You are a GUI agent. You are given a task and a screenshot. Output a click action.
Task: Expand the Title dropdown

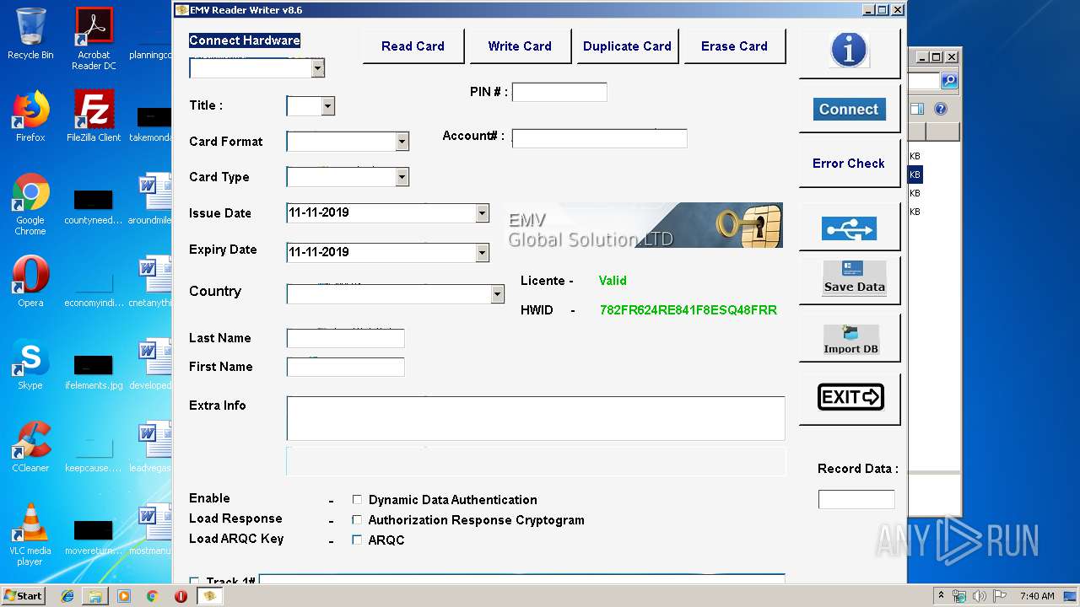point(328,106)
